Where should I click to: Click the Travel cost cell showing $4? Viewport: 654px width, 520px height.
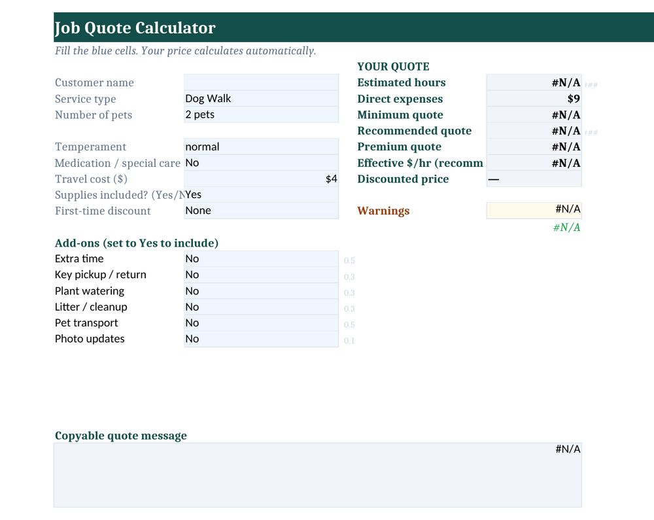click(261, 179)
